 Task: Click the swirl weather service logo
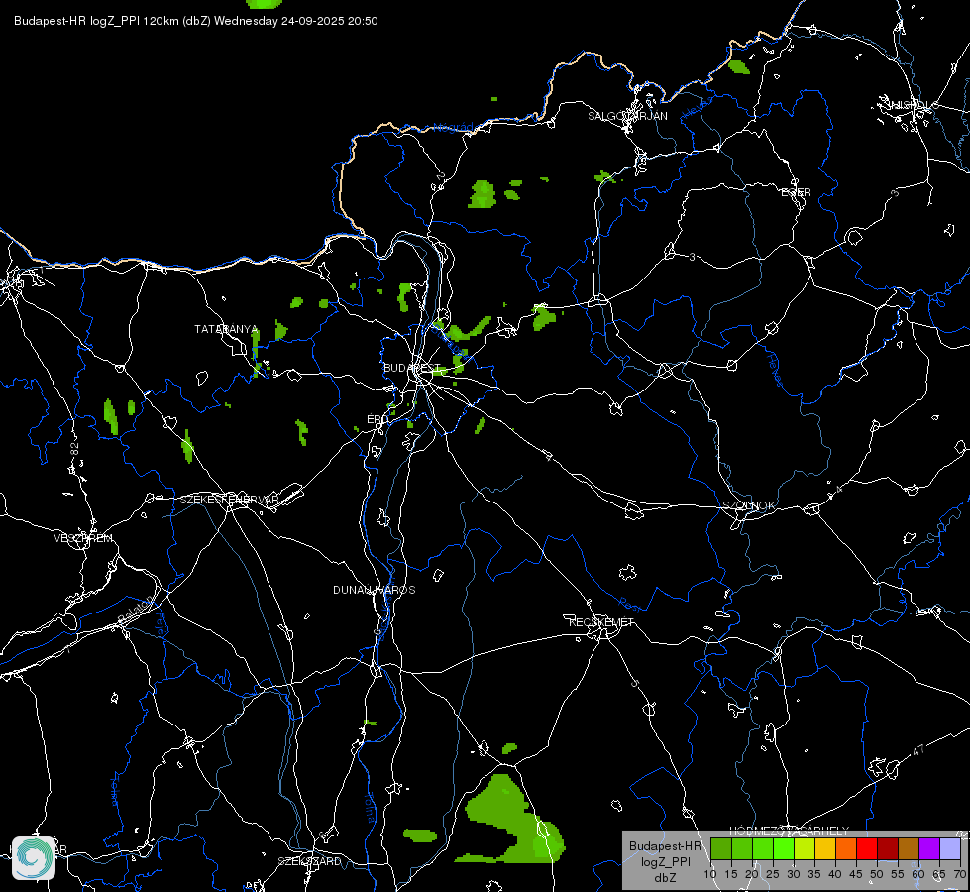tap(34, 858)
